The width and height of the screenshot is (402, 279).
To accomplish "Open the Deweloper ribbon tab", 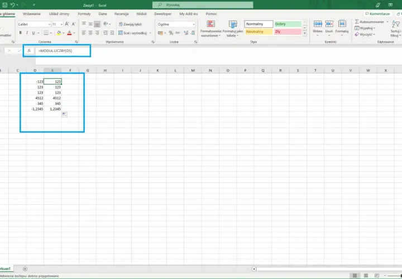I will [x=163, y=14].
